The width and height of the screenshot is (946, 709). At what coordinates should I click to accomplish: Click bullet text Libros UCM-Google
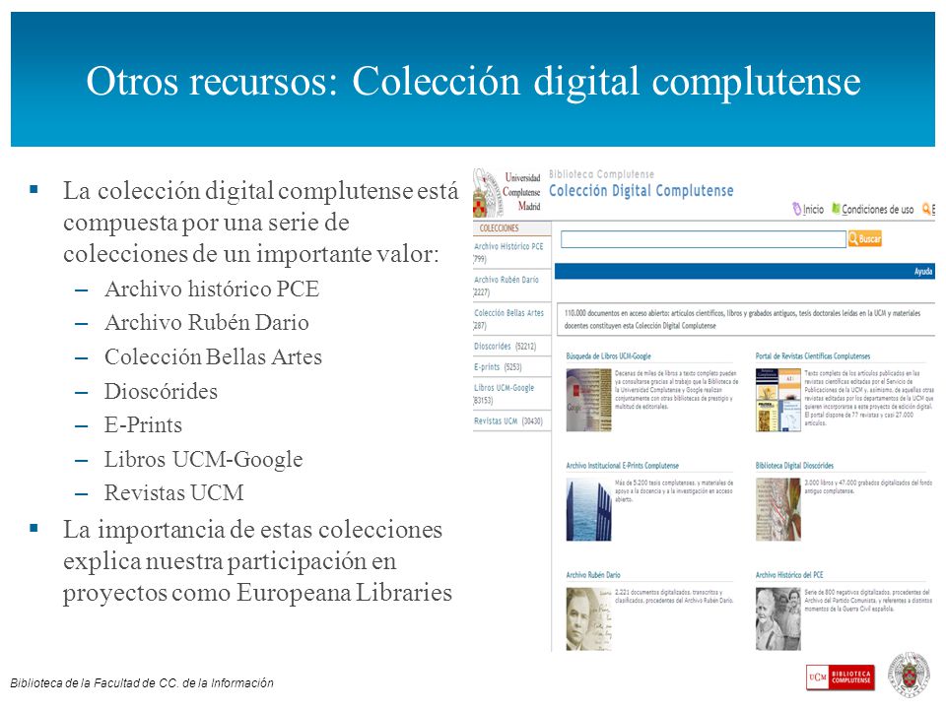pyautogui.click(x=204, y=460)
